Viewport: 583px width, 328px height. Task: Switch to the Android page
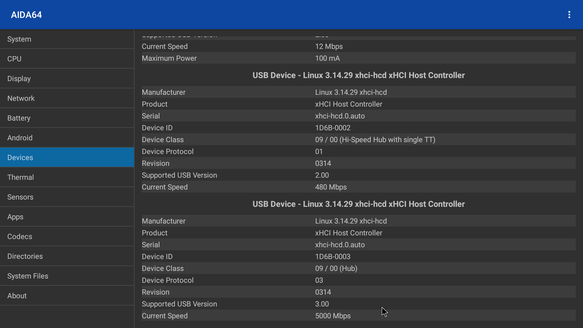(67, 138)
